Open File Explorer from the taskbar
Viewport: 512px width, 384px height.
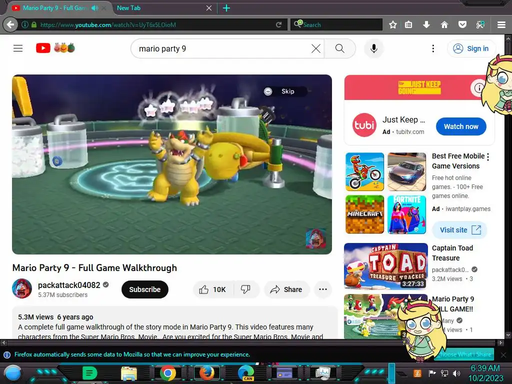coord(129,373)
